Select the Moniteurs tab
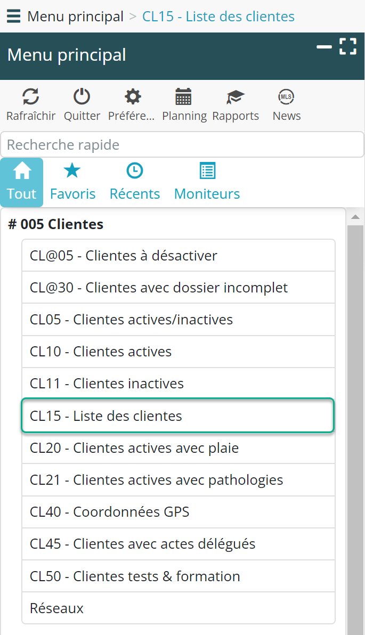Screen dimensions: 365x635 pos(207,182)
